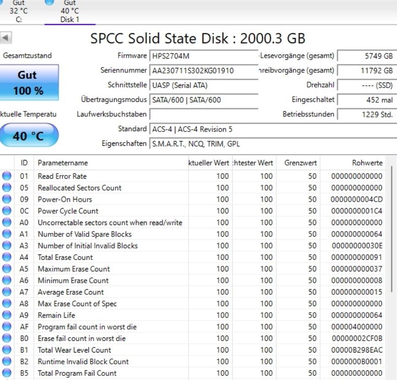The image size is (397, 380).
Task: Select the Power-On Hours parameter name
Action: [65, 199]
